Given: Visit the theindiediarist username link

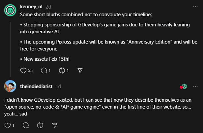Looking at the screenshot, I should click(37, 86).
